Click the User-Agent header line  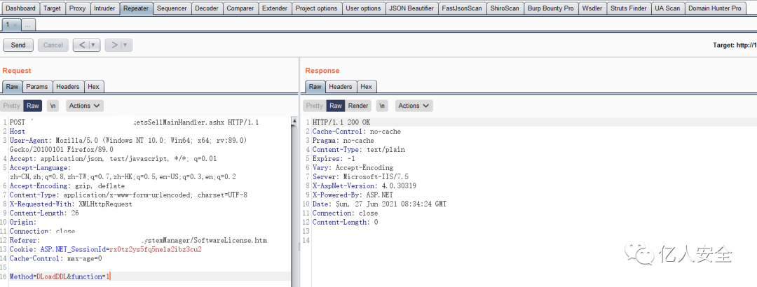point(128,145)
